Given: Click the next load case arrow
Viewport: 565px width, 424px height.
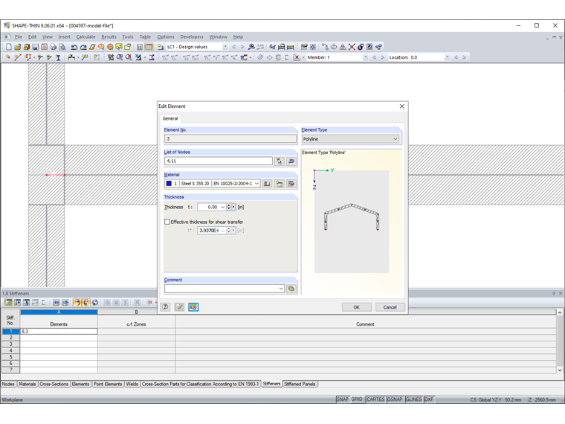Looking at the screenshot, I should pyautogui.click(x=242, y=47).
